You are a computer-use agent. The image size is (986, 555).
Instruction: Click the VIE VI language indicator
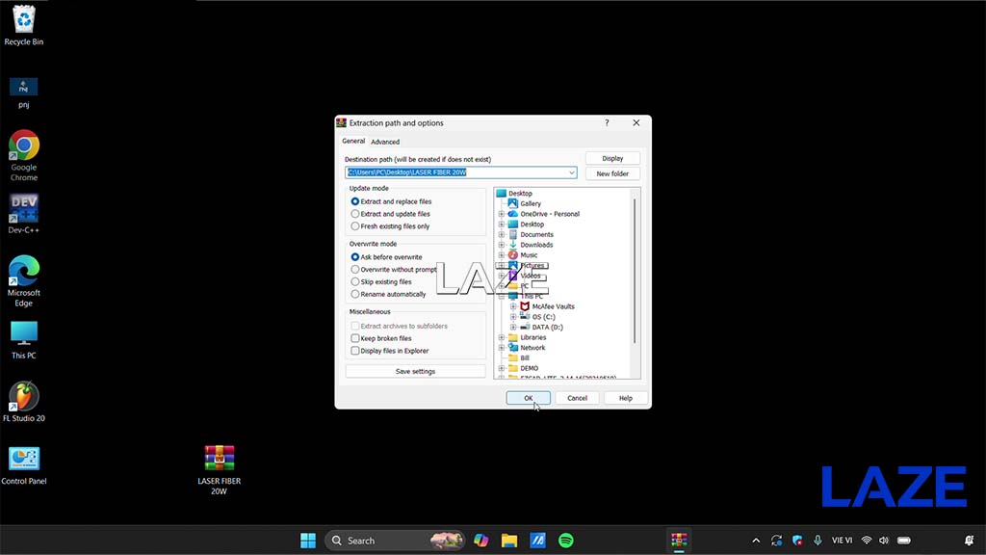(842, 541)
